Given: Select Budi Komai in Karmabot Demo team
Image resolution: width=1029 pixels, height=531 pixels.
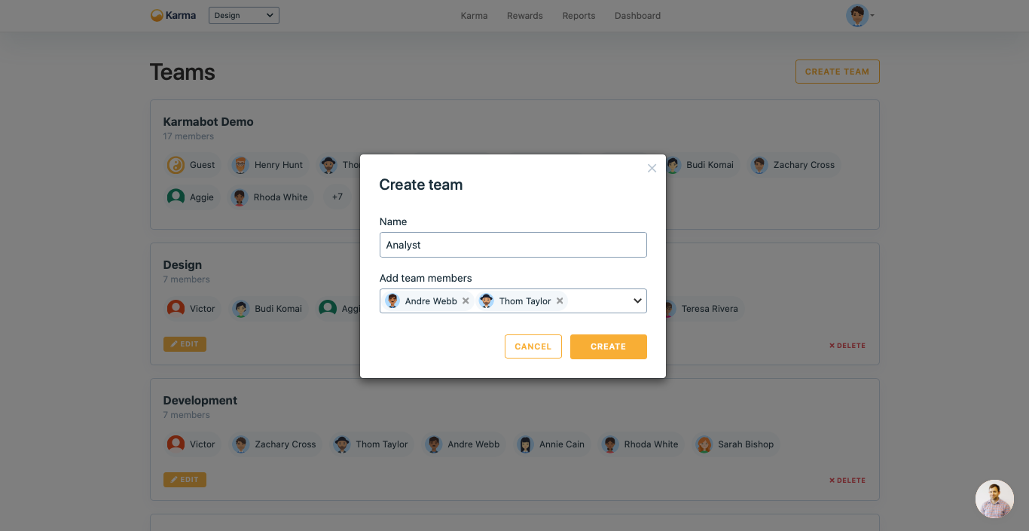Looking at the screenshot, I should [x=701, y=165].
